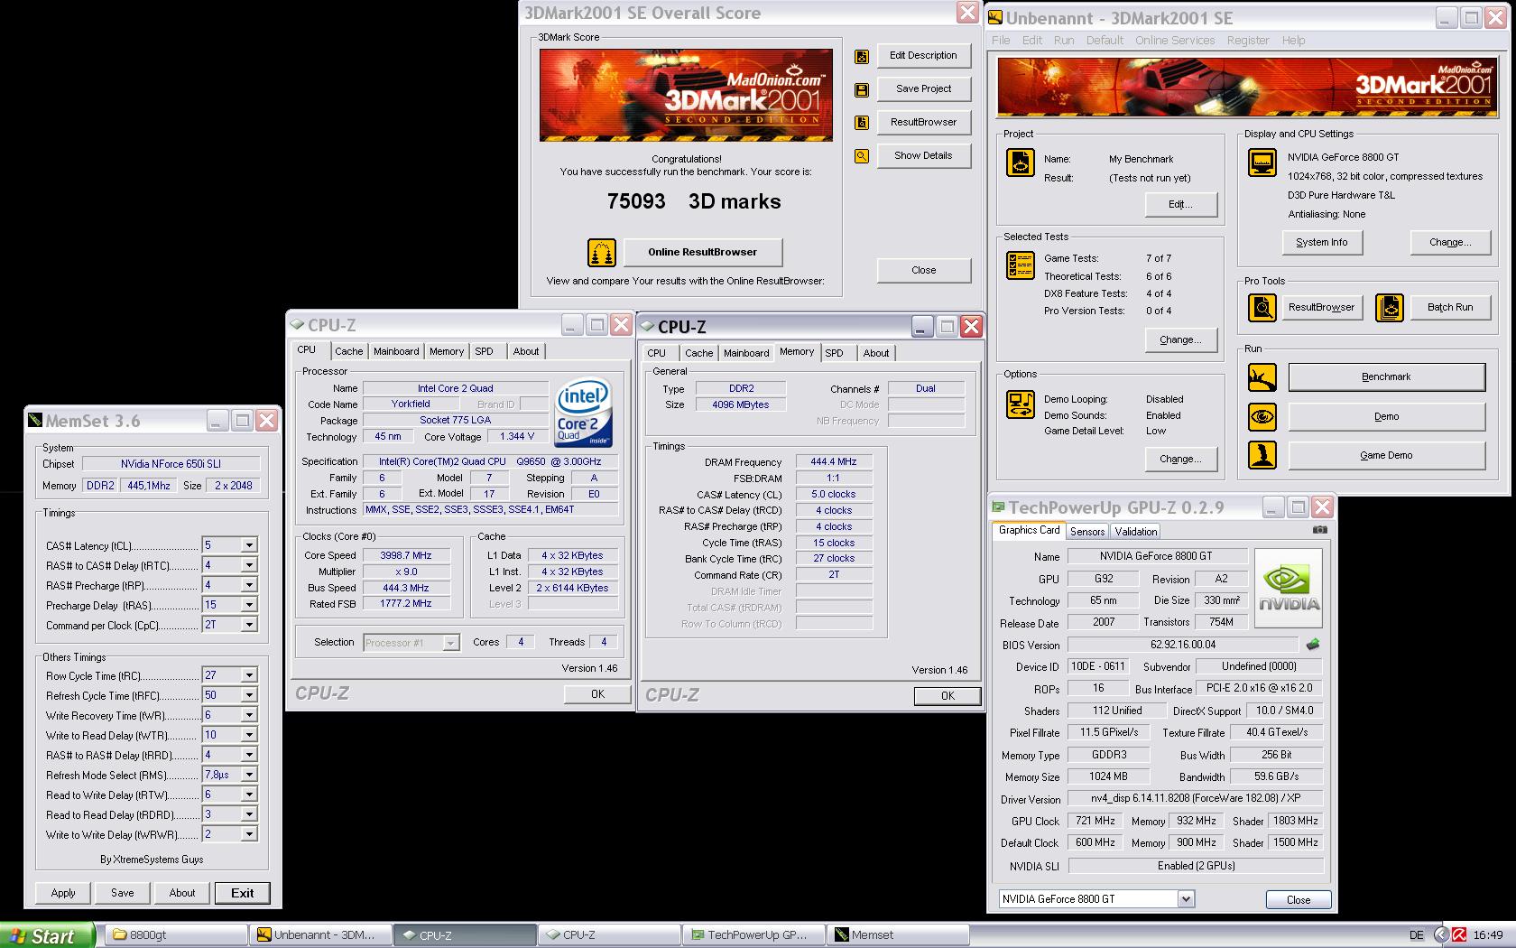Click the DE language indicator in tray

1417,935
